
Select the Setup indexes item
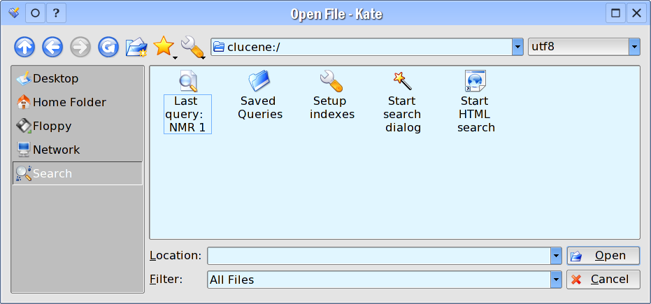tap(331, 94)
